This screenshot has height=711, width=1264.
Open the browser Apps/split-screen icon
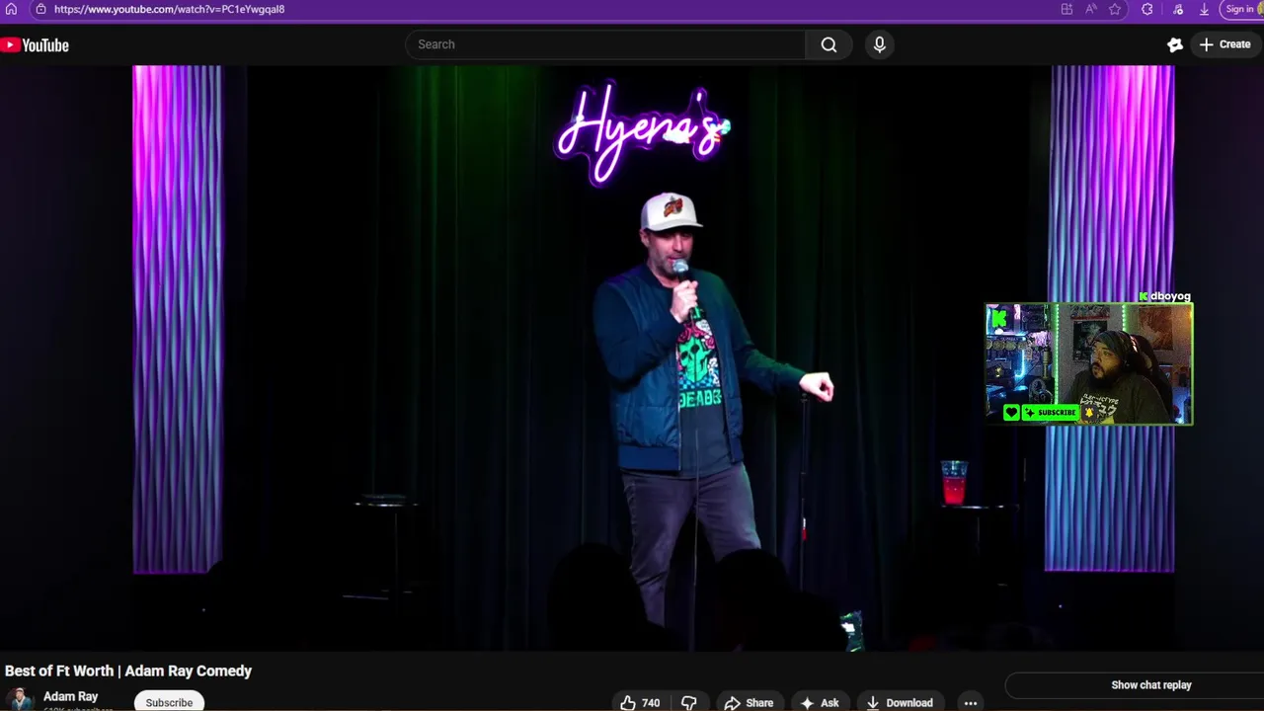click(1066, 9)
